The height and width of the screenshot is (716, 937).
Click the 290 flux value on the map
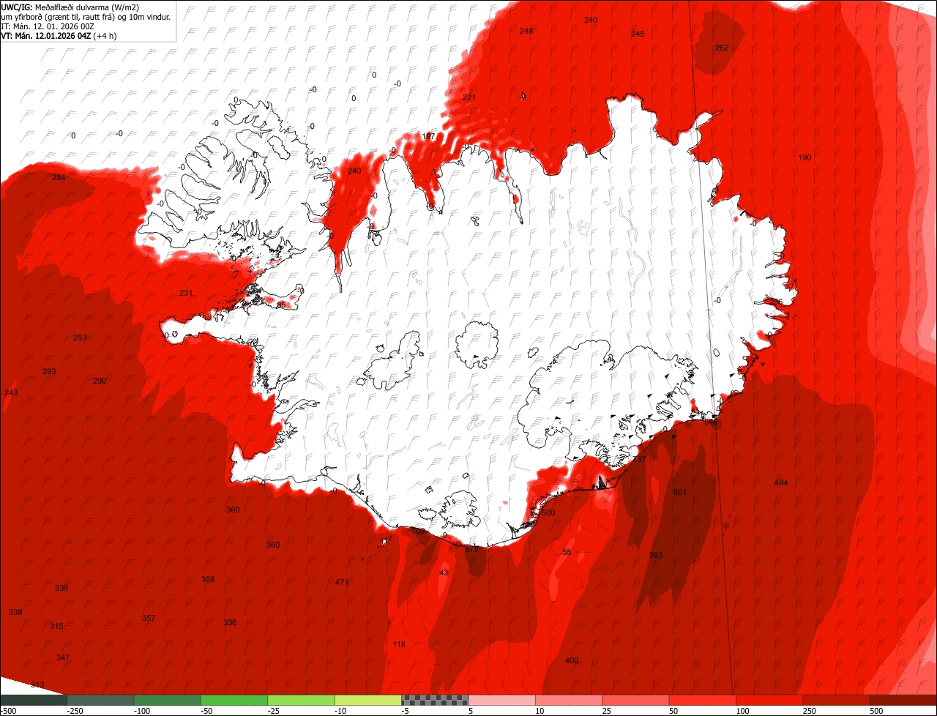100,381
